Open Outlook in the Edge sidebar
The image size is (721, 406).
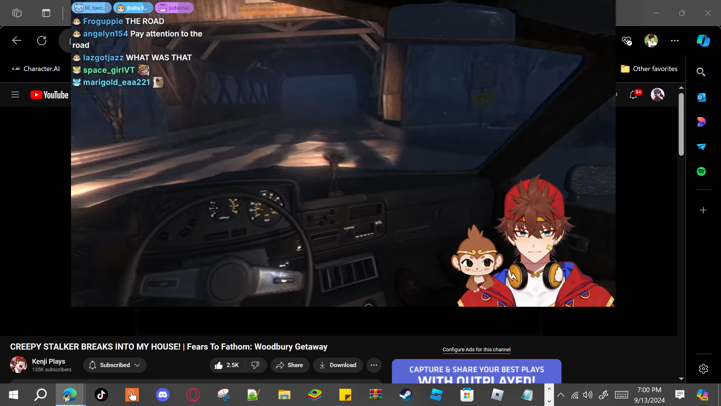[x=701, y=97]
